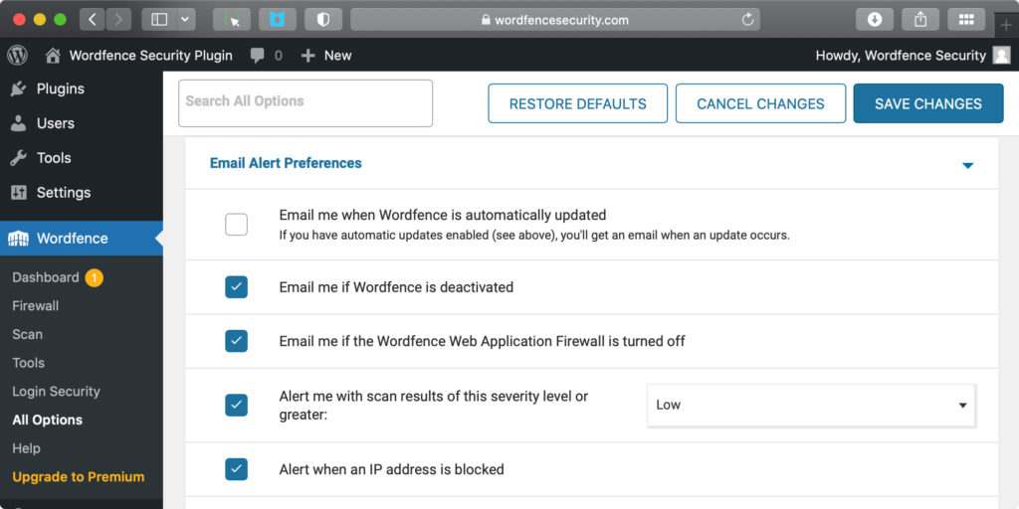Screen dimensions: 1019x509
Task: Show the tab overview grid
Action: pyautogui.click(x=966, y=20)
